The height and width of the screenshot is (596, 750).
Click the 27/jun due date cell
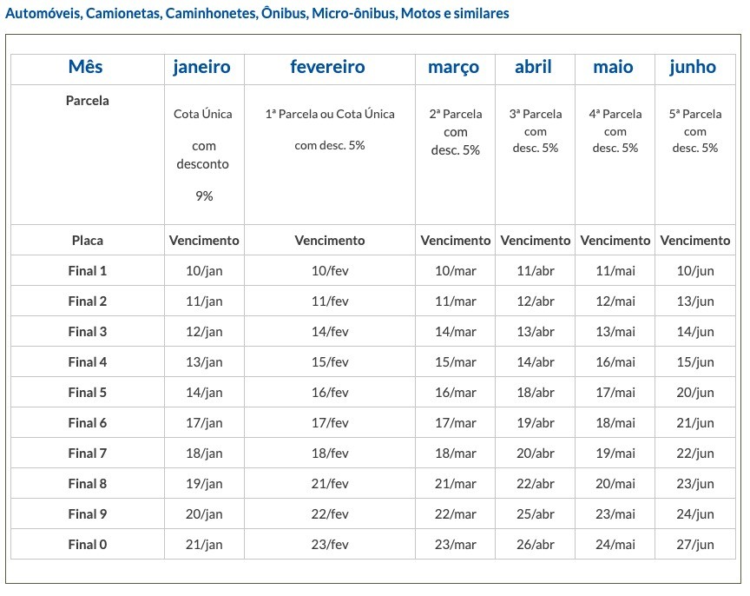point(695,545)
